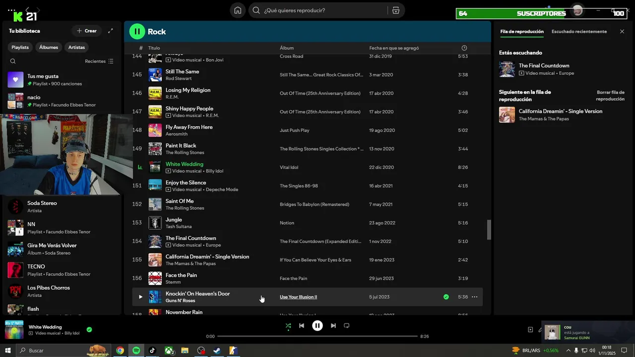This screenshot has height=357, width=635.
Task: Sort by Fecha en que se agregó
Action: (x=394, y=48)
